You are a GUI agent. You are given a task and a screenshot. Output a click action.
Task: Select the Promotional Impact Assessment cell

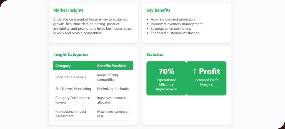click(x=71, y=114)
